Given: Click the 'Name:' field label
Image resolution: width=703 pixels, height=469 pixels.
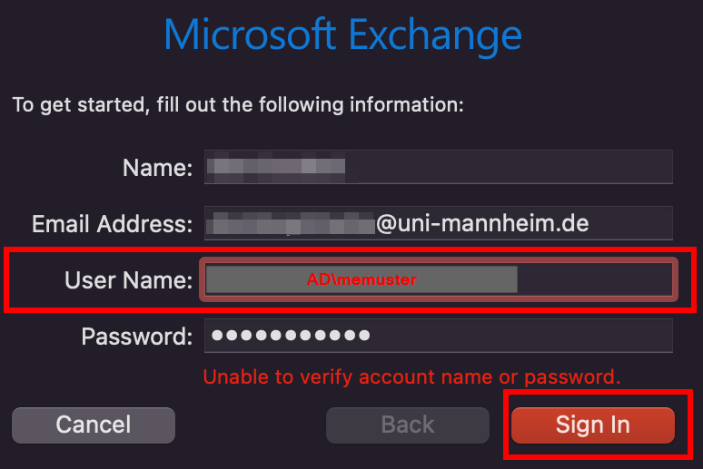Looking at the screenshot, I should (x=157, y=168).
